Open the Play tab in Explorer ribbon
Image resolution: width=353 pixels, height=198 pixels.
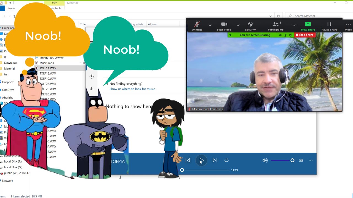click(x=54, y=3)
